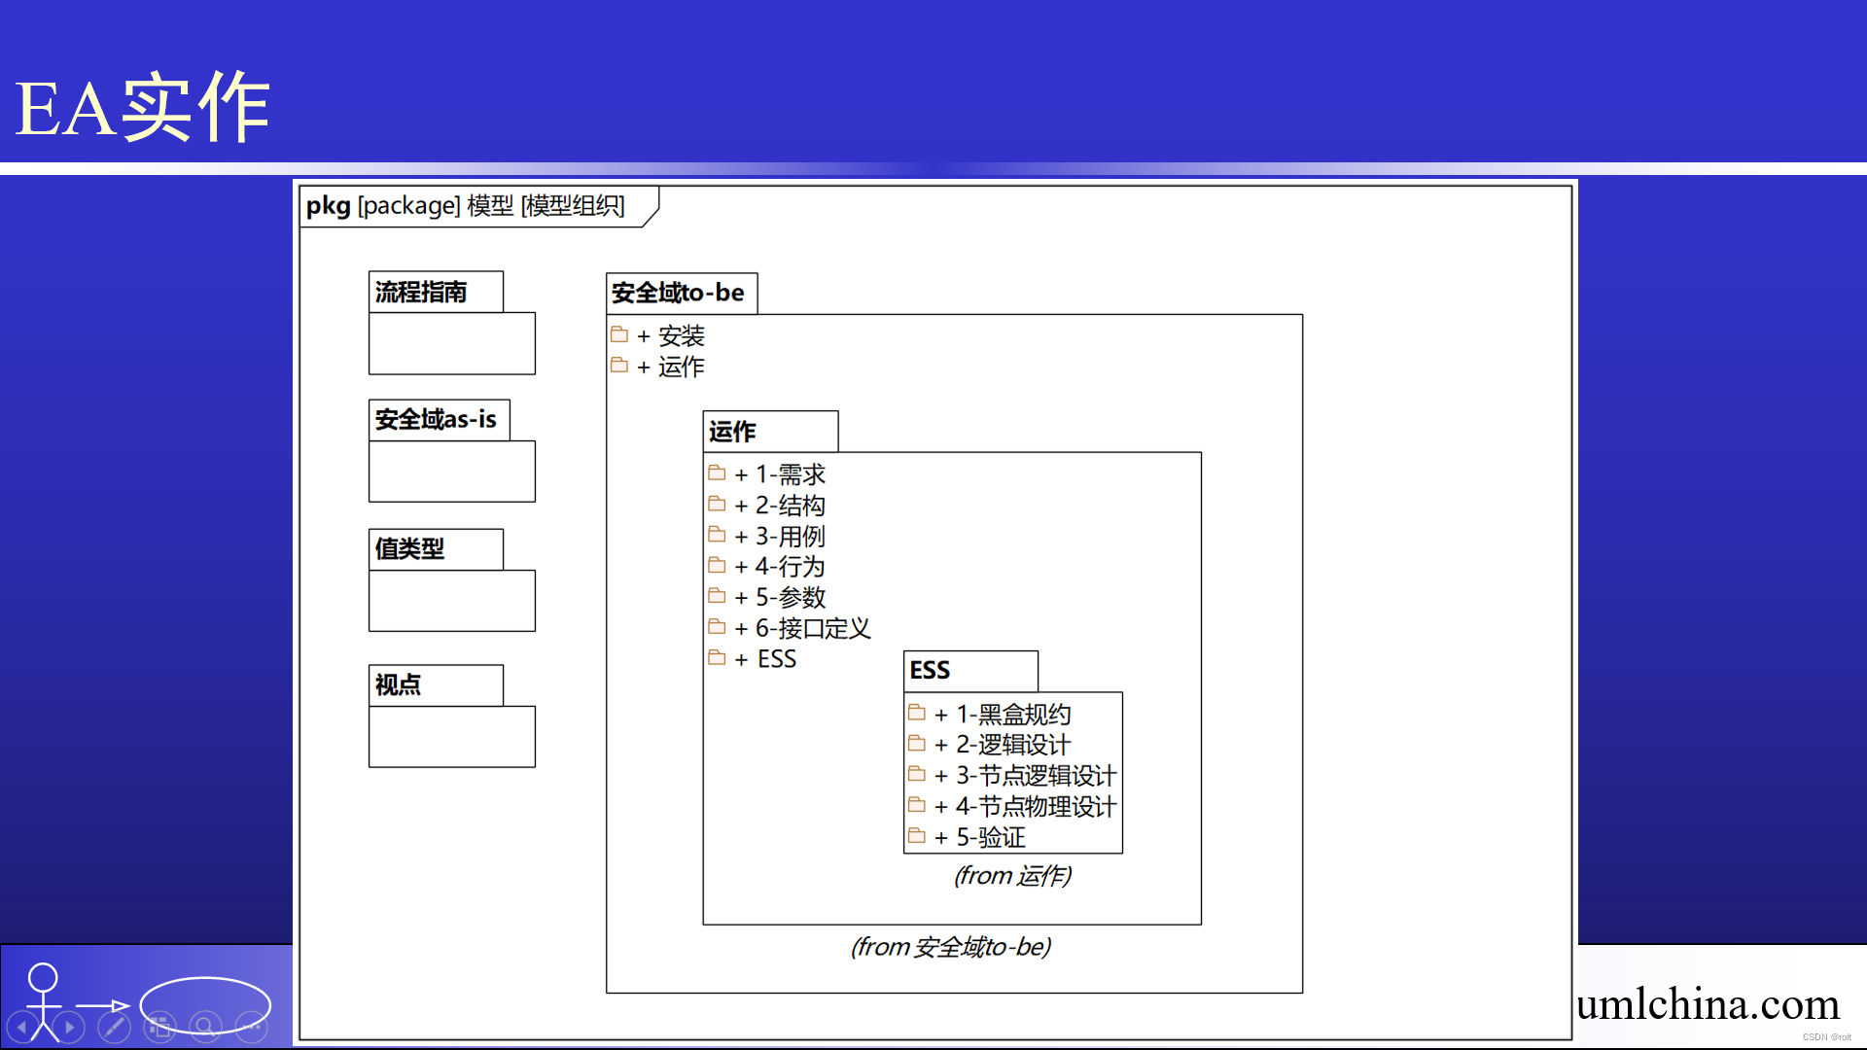Click the folder icon beside 6-接口定义
The width and height of the screenshot is (1867, 1050).
(x=718, y=626)
